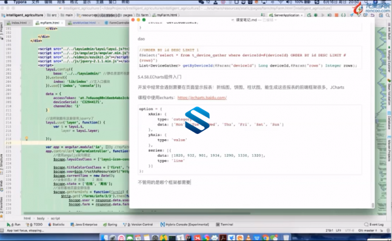This screenshot has width=392, height=241.
Task: Stop the running ServerApplication with red square
Action: point(336,15)
